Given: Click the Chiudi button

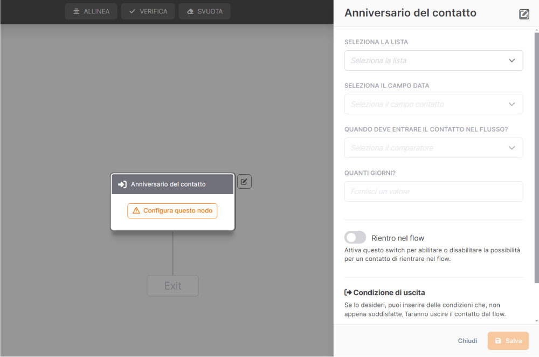Looking at the screenshot, I should tap(467, 341).
